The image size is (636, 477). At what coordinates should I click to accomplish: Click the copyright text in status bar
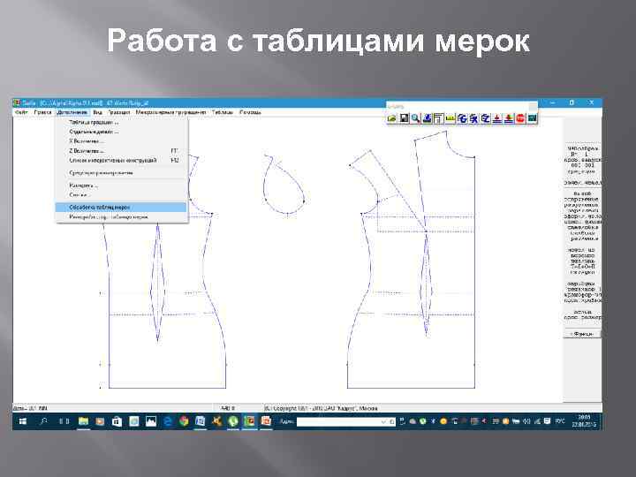[321, 408]
